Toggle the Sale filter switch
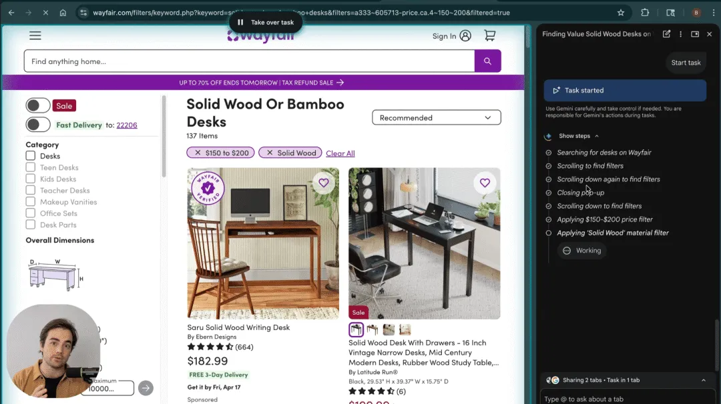Screen dimensions: 721x404 (37, 105)
